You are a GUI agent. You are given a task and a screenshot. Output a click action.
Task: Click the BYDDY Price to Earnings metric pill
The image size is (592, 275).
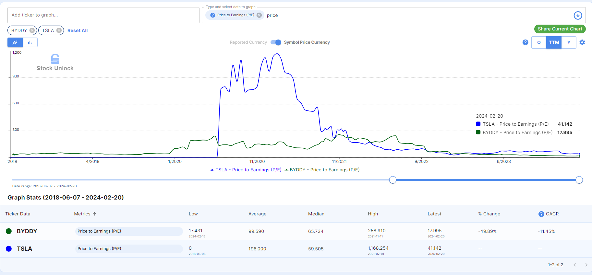(129, 231)
